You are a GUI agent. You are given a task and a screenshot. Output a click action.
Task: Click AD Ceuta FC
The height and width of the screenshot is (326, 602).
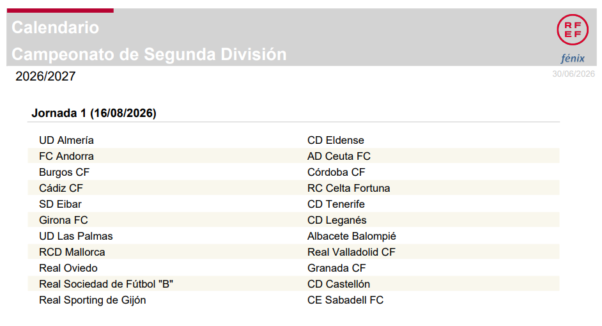click(x=339, y=156)
